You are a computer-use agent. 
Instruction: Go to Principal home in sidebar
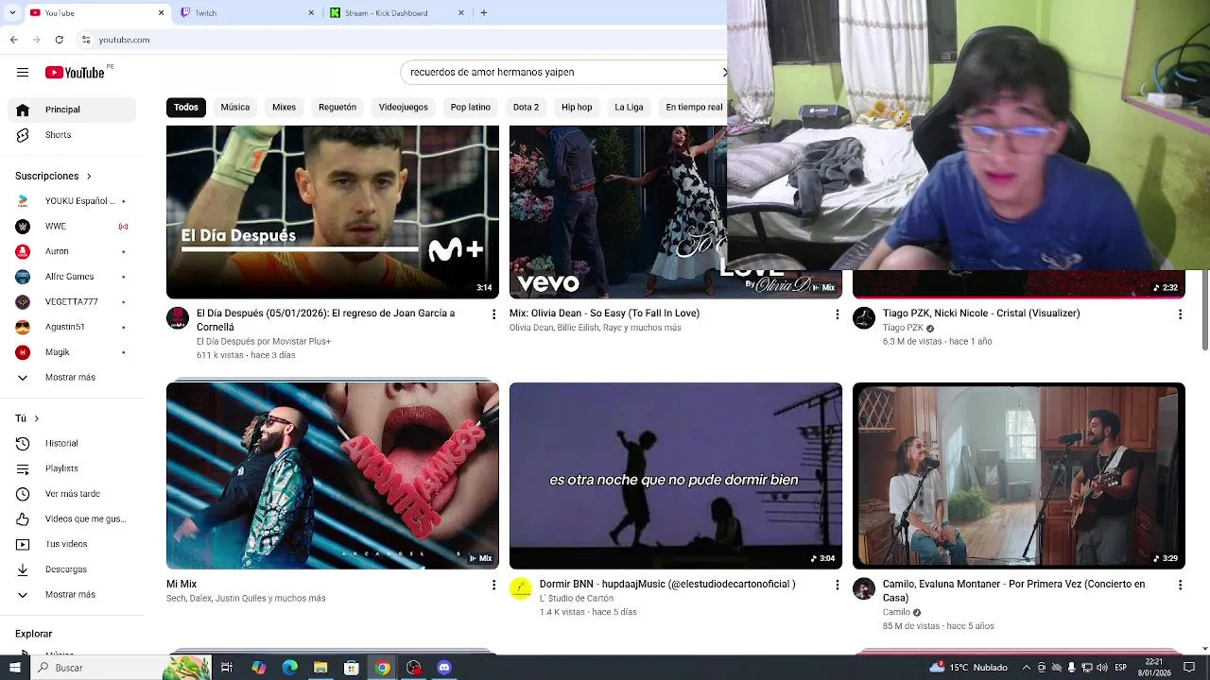[72, 110]
